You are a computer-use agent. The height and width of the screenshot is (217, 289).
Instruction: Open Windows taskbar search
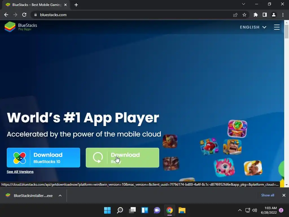pos(120,210)
